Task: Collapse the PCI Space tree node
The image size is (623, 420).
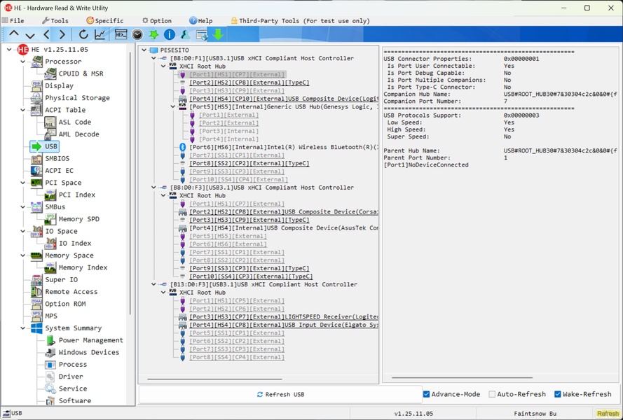Action: click(x=23, y=183)
